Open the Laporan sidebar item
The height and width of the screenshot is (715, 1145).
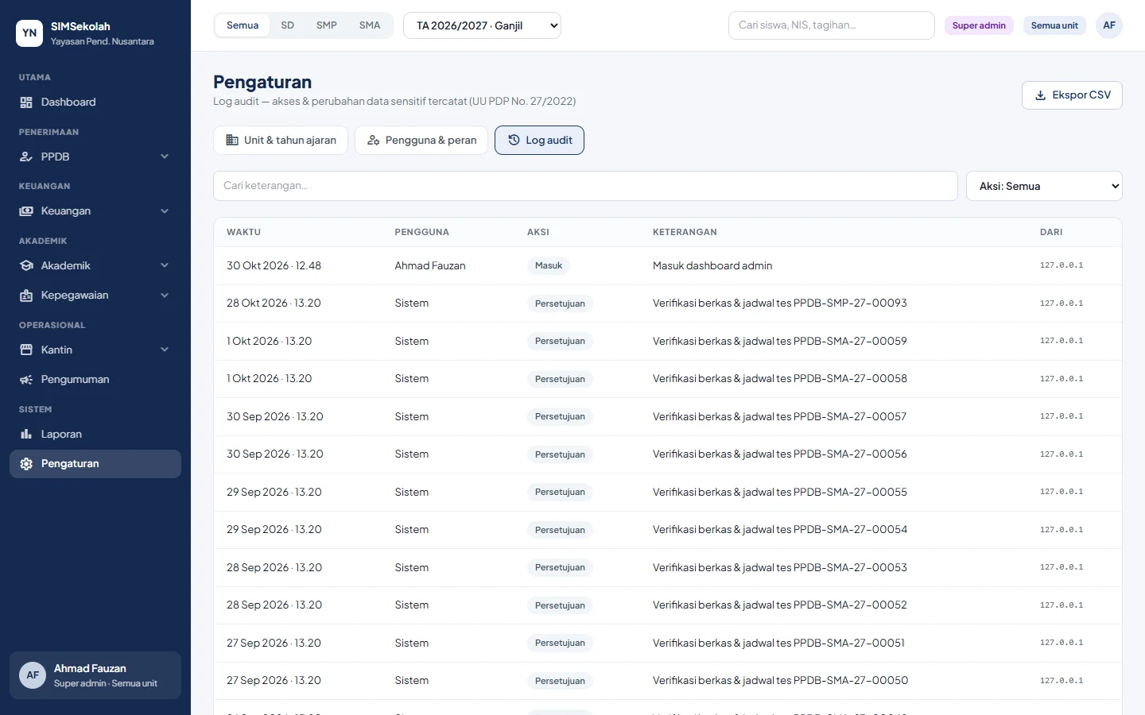coord(95,435)
